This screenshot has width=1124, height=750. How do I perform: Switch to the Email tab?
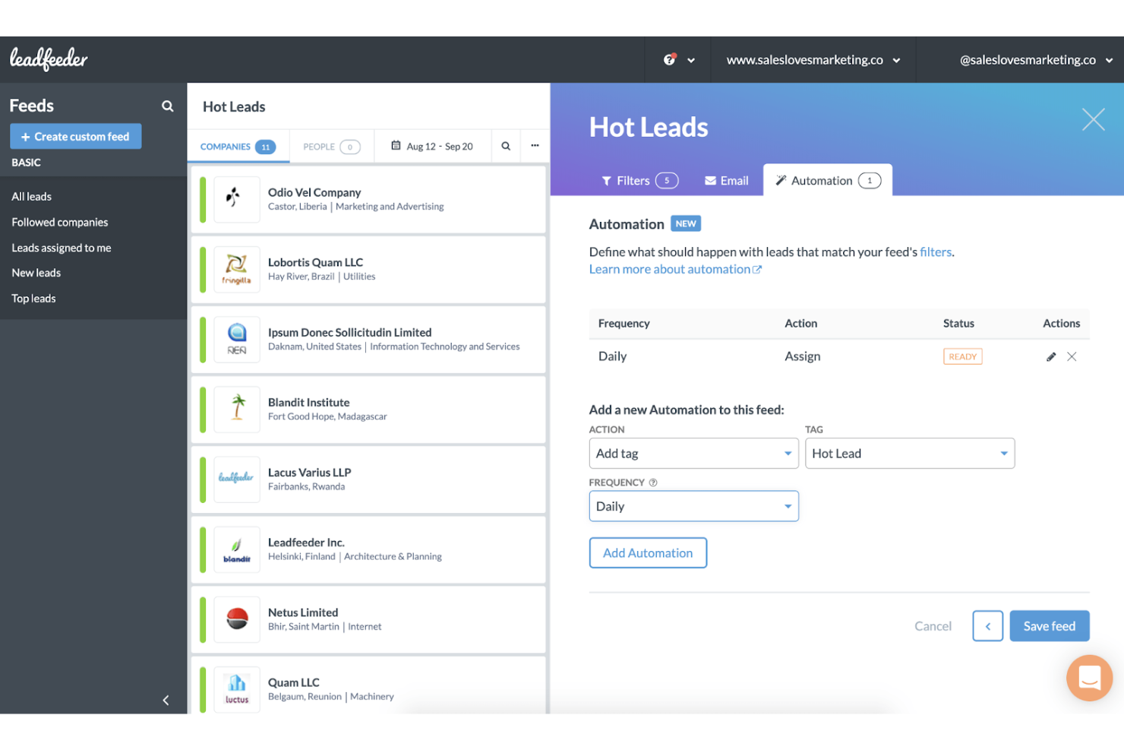click(x=727, y=180)
